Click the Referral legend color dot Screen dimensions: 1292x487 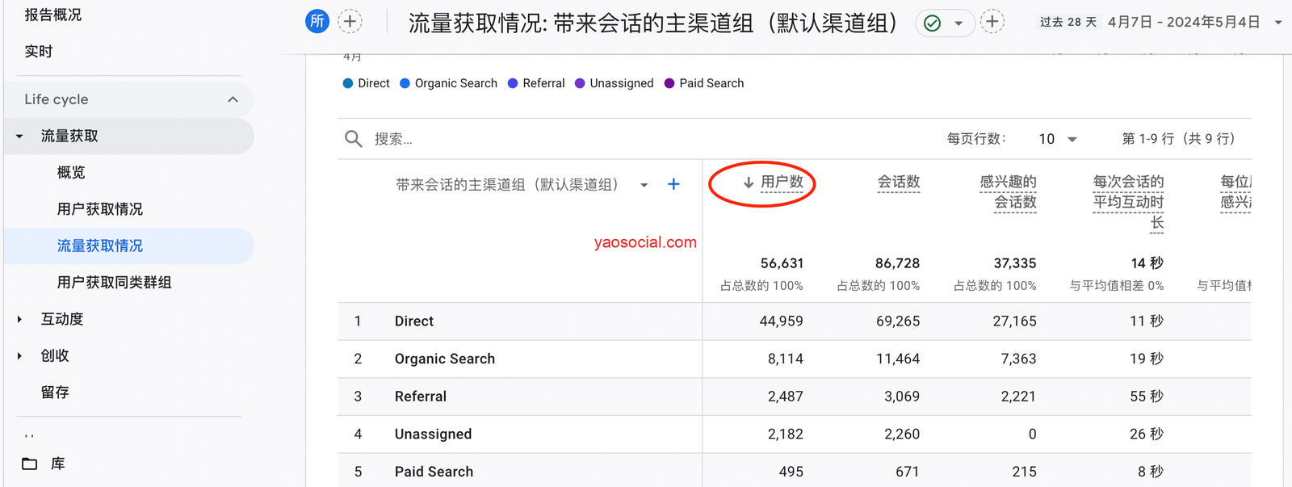(x=513, y=83)
